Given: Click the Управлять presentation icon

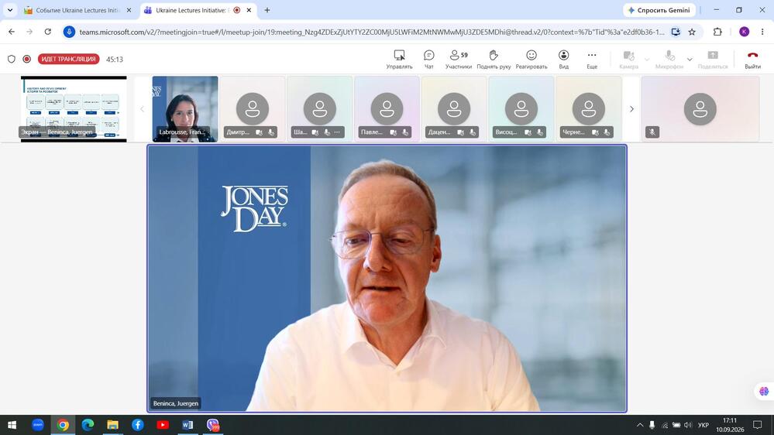Looking at the screenshot, I should [399, 59].
